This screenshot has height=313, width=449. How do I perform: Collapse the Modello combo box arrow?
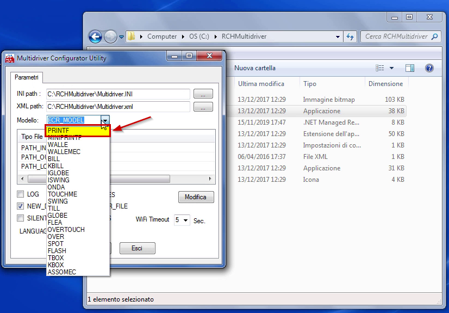pos(105,120)
